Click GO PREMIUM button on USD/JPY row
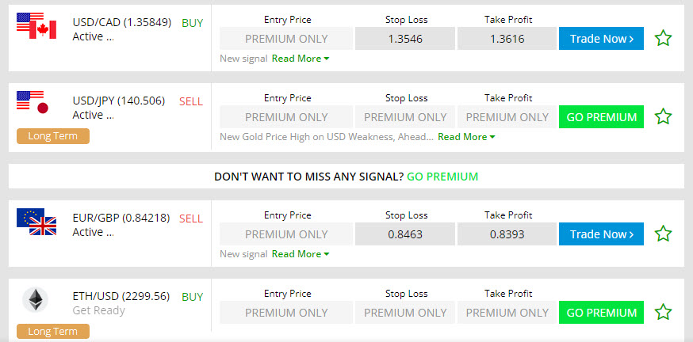Viewport: 693px width, 342px height. 601,117
